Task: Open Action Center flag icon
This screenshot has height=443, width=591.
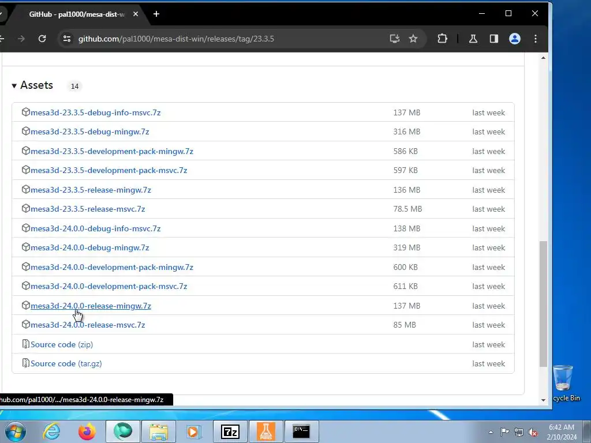Action: point(504,431)
